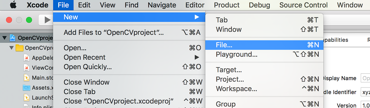Select the ViewController Swift file icon
Screen dimensions: 370x108
(26, 68)
